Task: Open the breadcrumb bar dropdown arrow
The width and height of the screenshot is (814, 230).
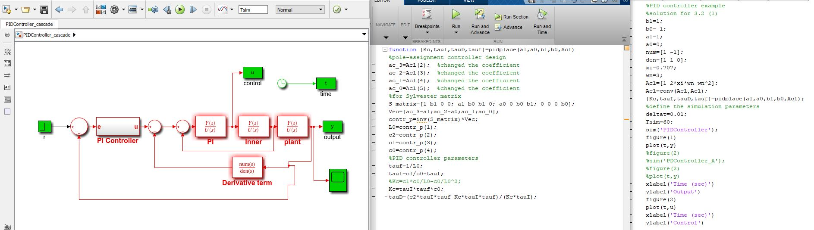Action: pyautogui.click(x=364, y=34)
